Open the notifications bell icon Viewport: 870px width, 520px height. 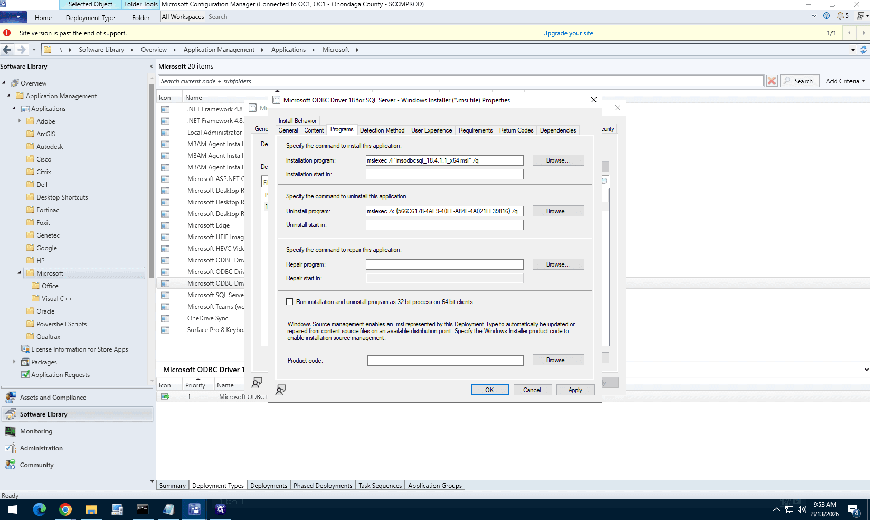[840, 16]
